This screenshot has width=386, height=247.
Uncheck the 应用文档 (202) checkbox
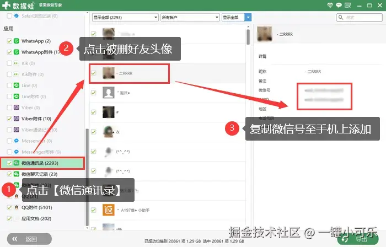[x=9, y=218]
